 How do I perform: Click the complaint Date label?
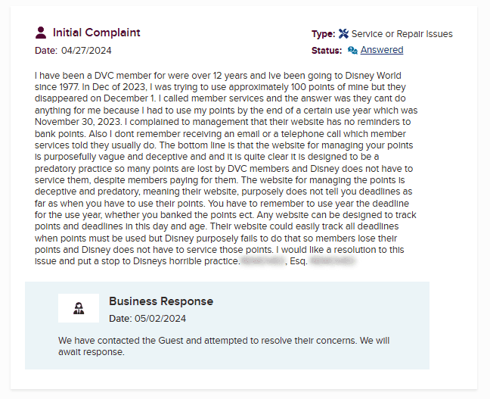(45, 50)
